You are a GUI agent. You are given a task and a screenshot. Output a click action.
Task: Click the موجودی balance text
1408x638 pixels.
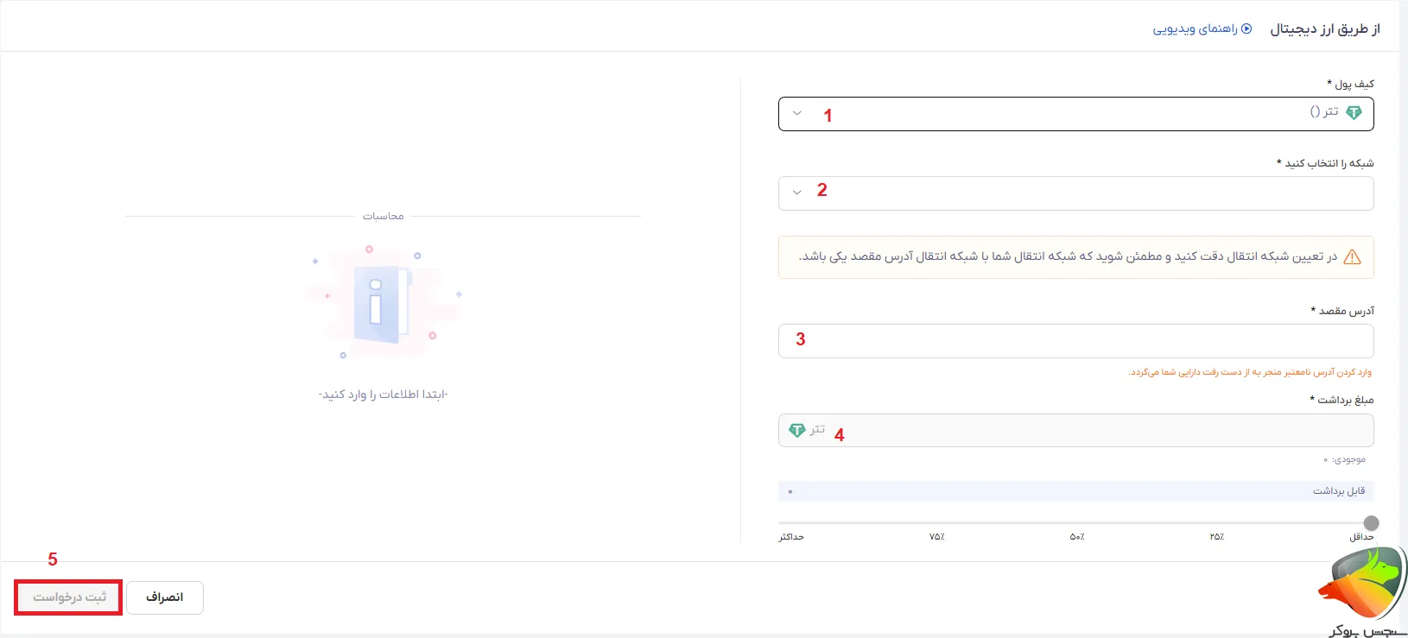tap(1344, 460)
